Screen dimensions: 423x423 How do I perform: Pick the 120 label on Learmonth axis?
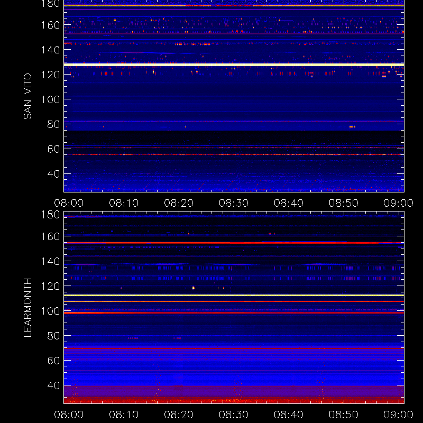pos(50,286)
